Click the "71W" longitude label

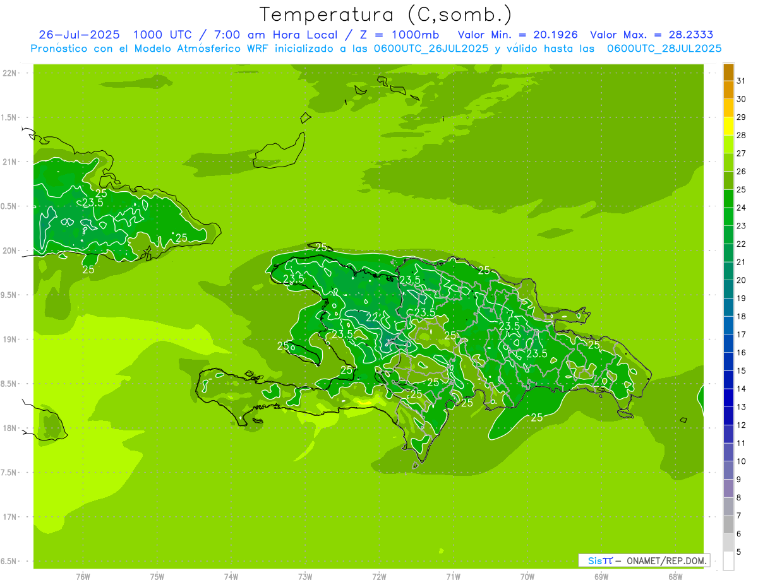[453, 576]
